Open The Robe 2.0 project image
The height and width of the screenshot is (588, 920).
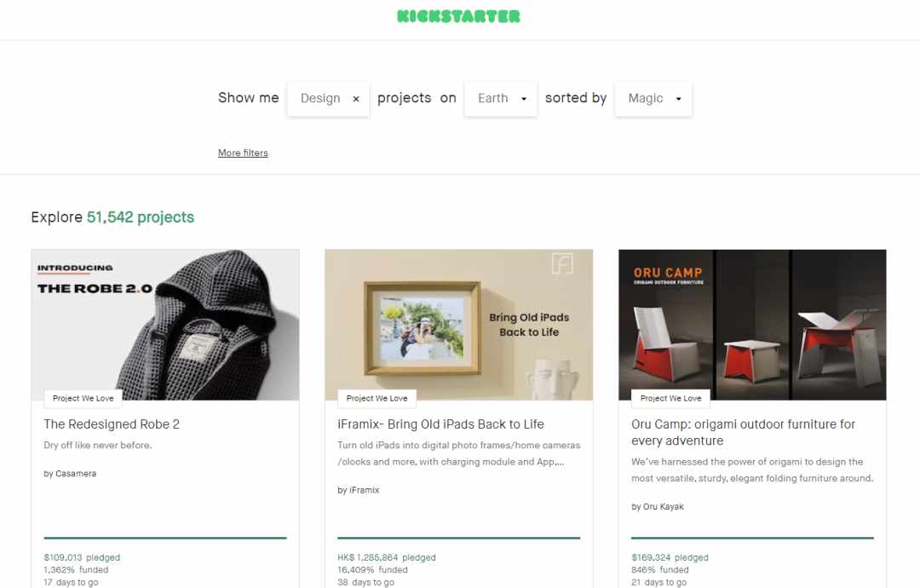[165, 325]
